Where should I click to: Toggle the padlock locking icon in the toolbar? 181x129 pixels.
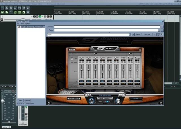[28, 12]
